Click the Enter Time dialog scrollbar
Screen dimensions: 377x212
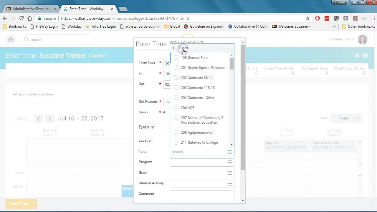(x=243, y=107)
